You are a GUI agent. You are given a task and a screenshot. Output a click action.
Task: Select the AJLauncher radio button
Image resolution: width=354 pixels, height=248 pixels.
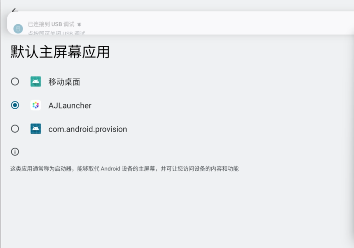coord(15,105)
